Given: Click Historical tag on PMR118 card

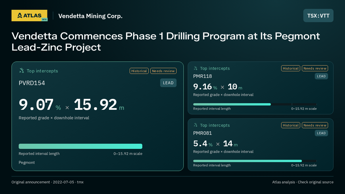Looking at the screenshot, I should (291, 68).
